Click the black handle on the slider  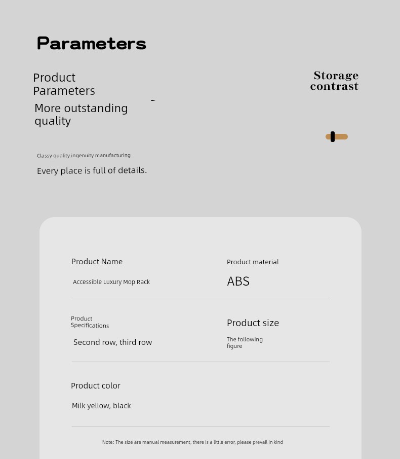[333, 136]
